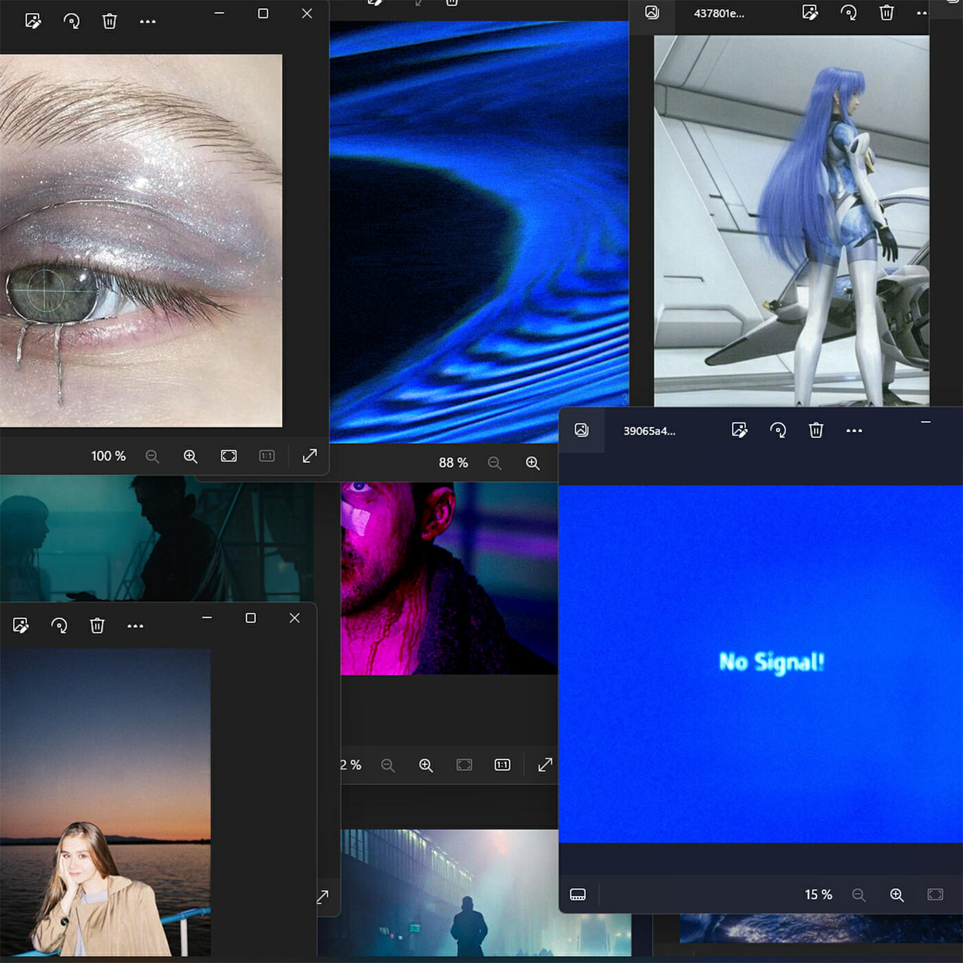Zoom in on the 100 % eye photo window
963x963 pixels.
coord(191,456)
